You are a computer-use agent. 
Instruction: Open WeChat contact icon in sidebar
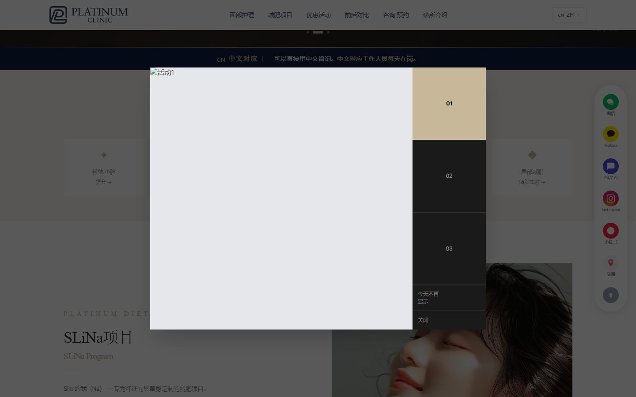(x=611, y=102)
